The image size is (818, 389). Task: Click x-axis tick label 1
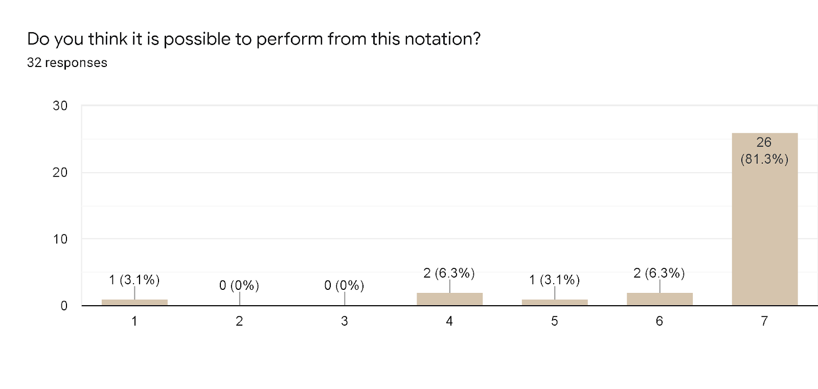[134, 321]
